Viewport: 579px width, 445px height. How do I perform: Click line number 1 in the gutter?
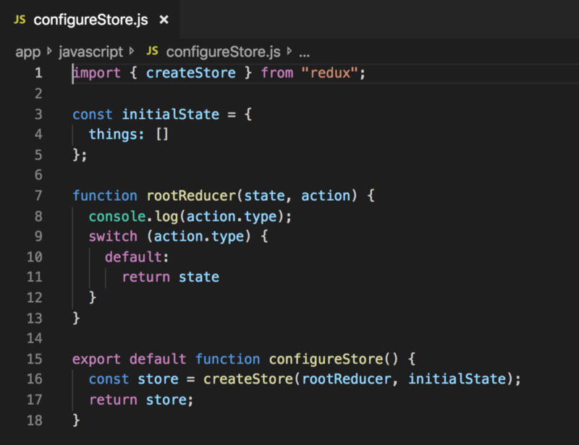coord(38,73)
